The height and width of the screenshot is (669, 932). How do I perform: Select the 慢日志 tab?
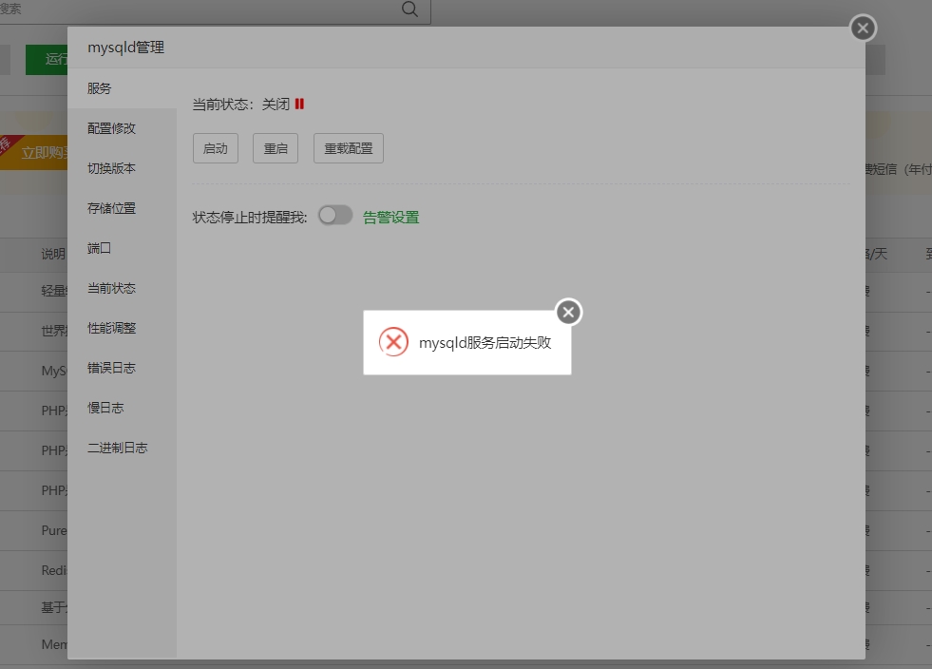(x=122, y=408)
